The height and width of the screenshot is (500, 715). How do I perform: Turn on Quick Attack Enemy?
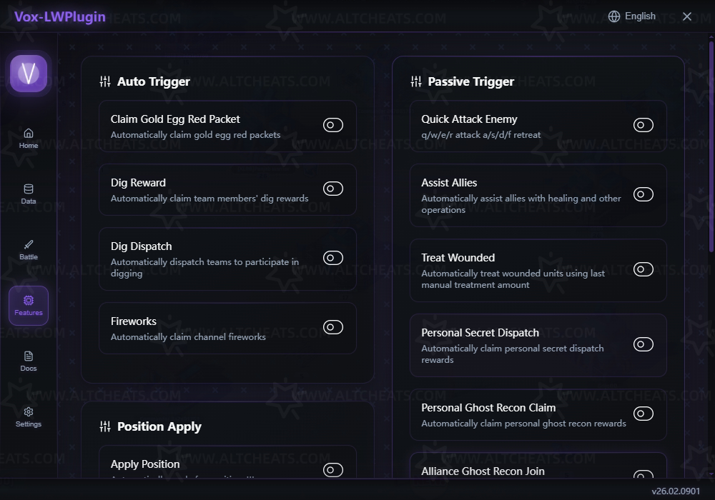[x=643, y=126]
